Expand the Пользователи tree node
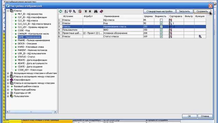The width and height of the screenshot is (218, 123). [8, 96]
